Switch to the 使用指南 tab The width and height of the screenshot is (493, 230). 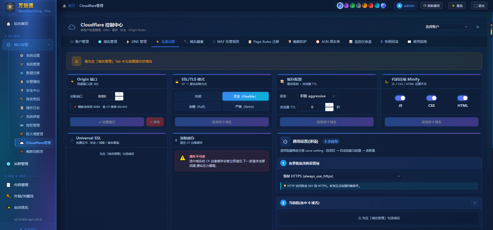(x=417, y=42)
